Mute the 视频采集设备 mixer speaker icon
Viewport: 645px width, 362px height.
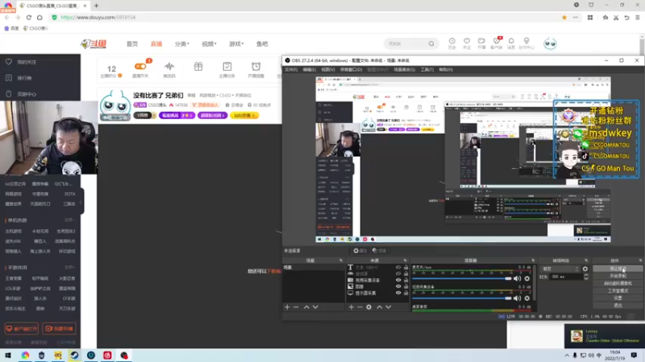tap(517, 298)
